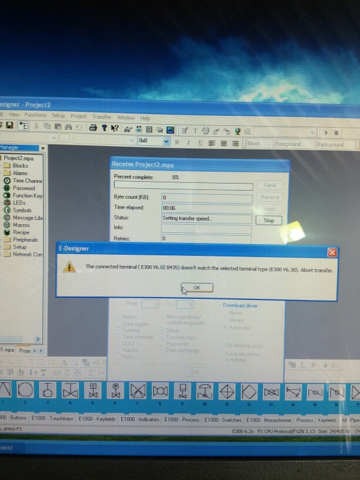Open the Functions menu
This screenshot has height=480, width=360.
click(35, 115)
